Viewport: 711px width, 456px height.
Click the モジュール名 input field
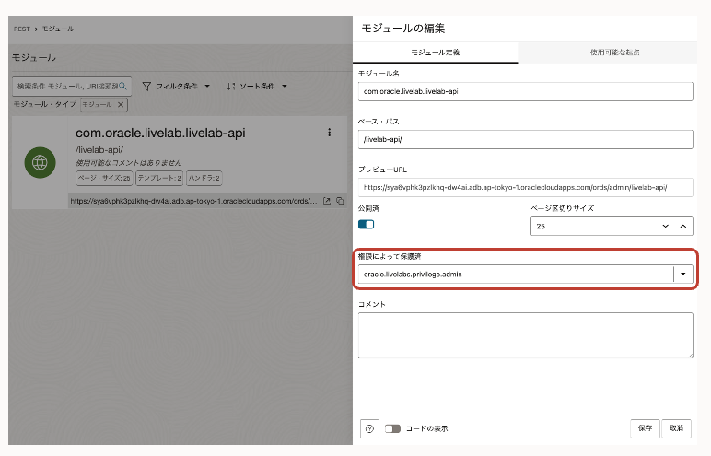(526, 91)
